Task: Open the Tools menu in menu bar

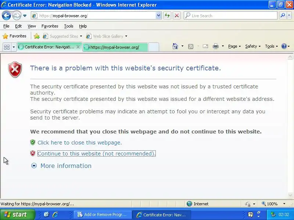Action: point(69,26)
